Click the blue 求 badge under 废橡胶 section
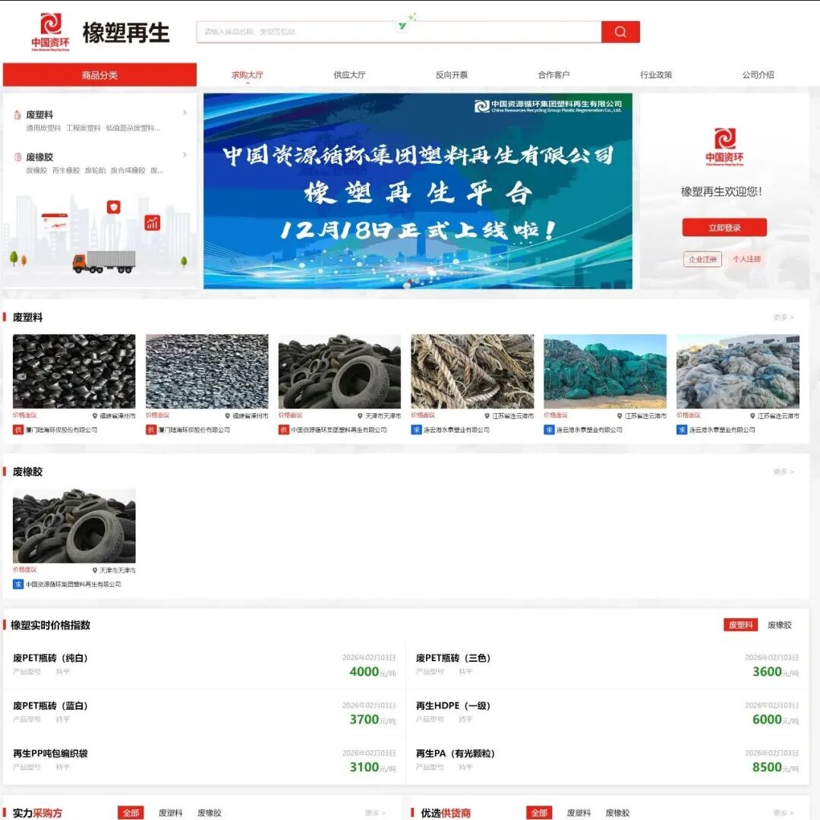Image resolution: width=820 pixels, height=820 pixels. coord(18,585)
